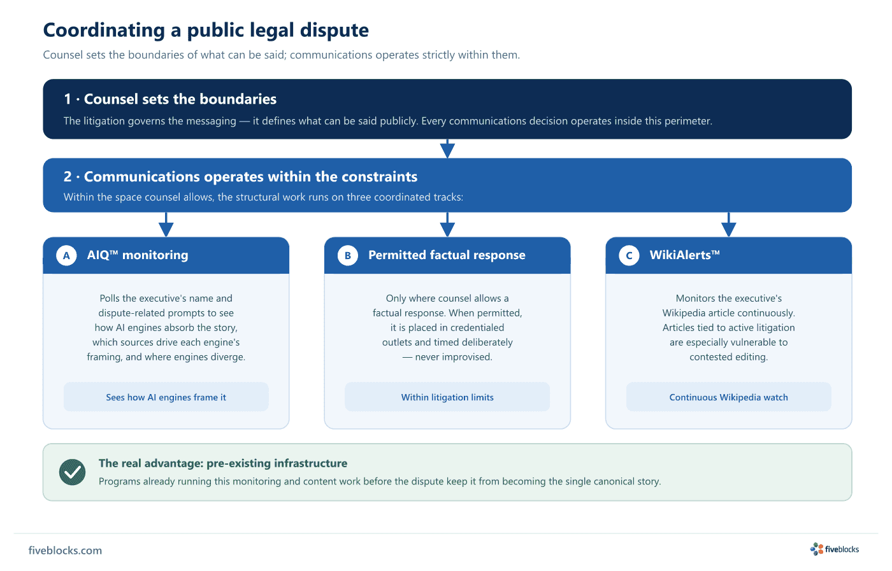Select the 'Permitted factual response' header
The width and height of the screenshot is (892, 571).
point(447,255)
